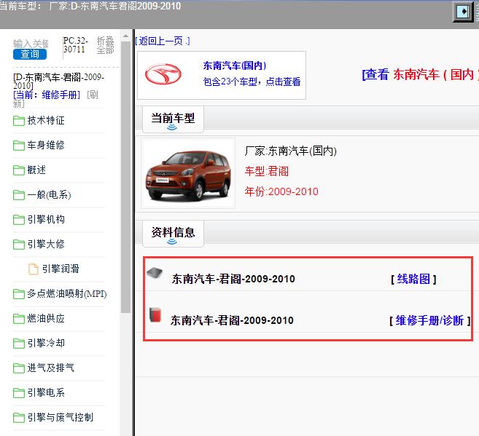This screenshot has height=436, width=479.
Task: Click the 返回上一页 link
Action: (162, 41)
